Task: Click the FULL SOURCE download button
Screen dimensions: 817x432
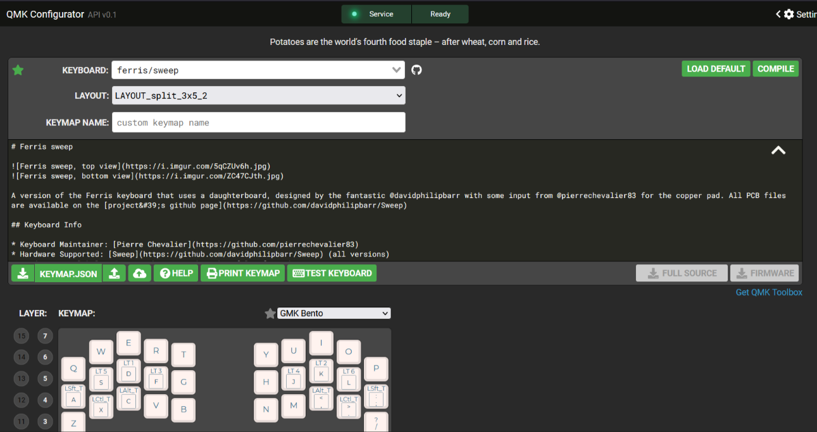Action: [x=682, y=273]
